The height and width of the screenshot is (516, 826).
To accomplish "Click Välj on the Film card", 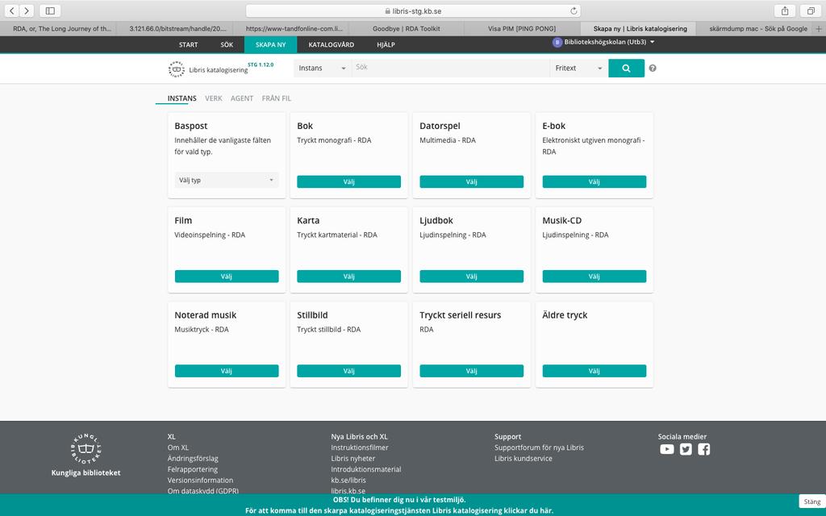I will pyautogui.click(x=227, y=277).
